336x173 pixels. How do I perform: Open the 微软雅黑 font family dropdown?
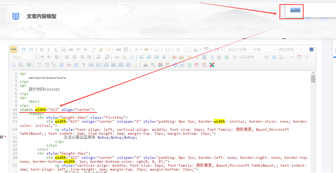[290, 50]
